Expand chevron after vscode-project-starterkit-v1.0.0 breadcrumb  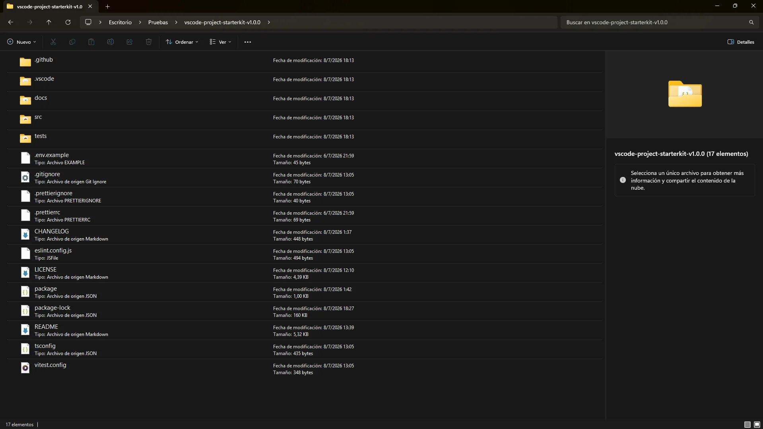click(x=269, y=22)
